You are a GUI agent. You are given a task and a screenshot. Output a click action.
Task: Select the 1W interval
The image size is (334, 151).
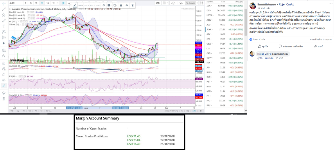point(47,3)
